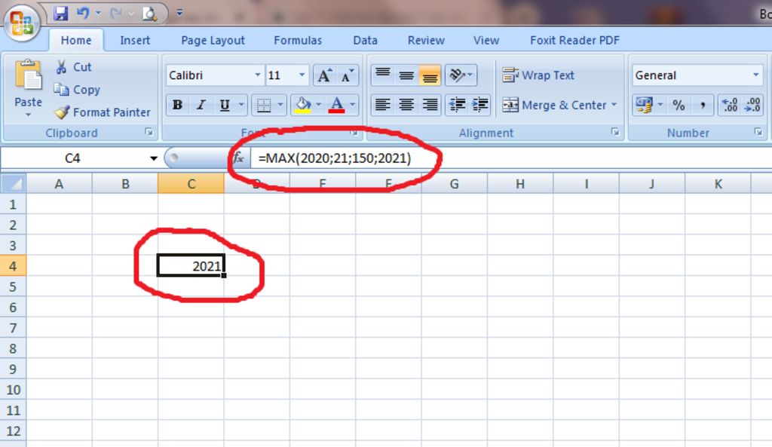772x447 pixels.
Task: Apply Percent Style
Action: pyautogui.click(x=679, y=105)
